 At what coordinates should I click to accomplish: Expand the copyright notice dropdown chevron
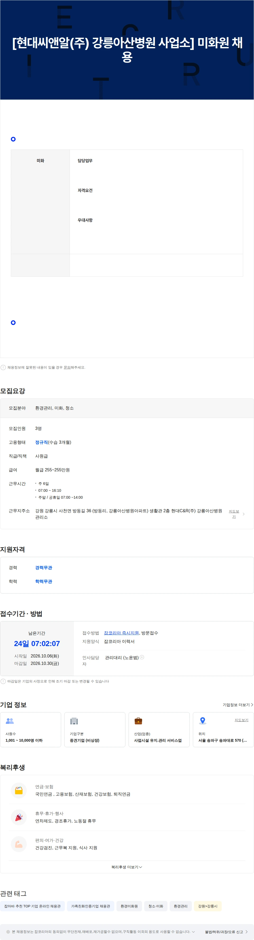193,932
